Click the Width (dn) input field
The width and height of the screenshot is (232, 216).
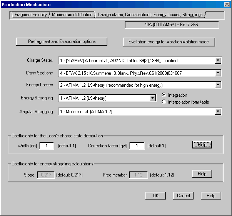pyautogui.click(x=47, y=146)
